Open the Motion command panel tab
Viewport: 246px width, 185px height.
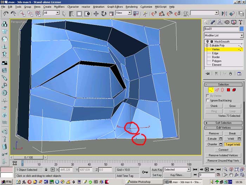(227, 22)
